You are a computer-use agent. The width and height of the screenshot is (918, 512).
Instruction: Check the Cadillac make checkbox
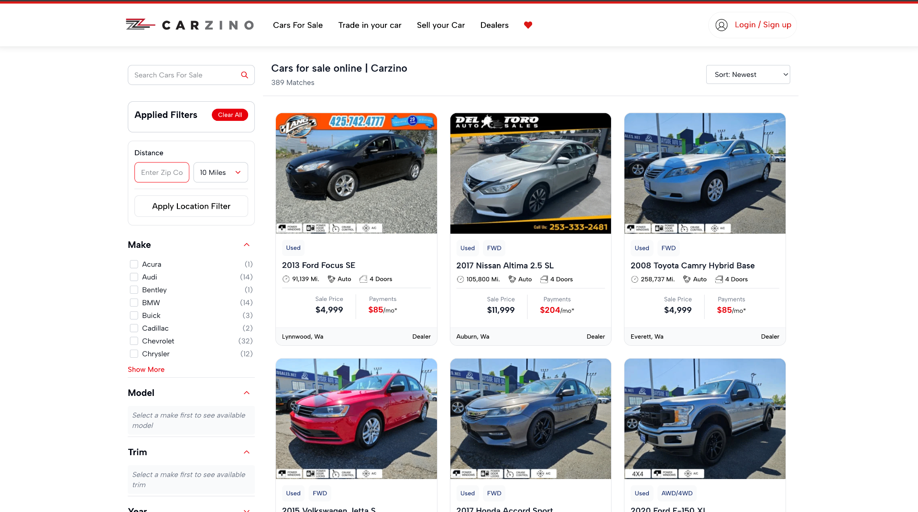pyautogui.click(x=134, y=328)
